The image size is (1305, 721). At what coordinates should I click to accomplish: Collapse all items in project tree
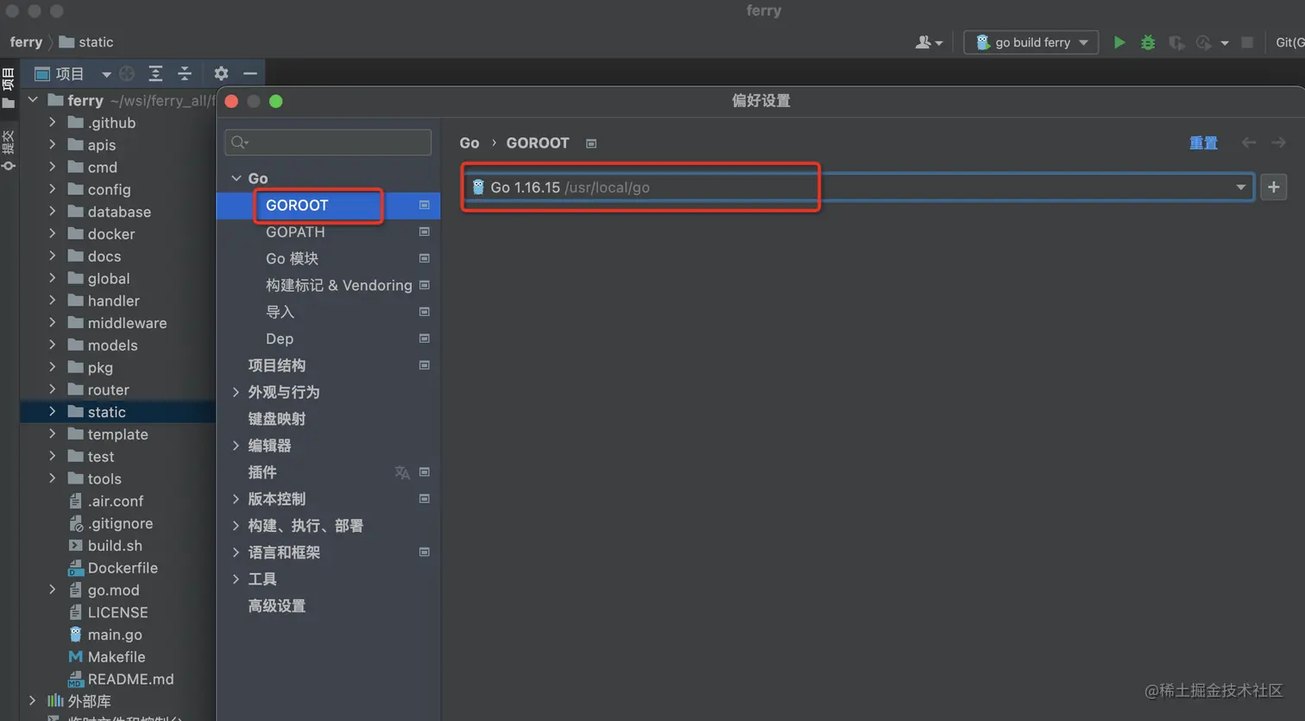click(x=185, y=73)
